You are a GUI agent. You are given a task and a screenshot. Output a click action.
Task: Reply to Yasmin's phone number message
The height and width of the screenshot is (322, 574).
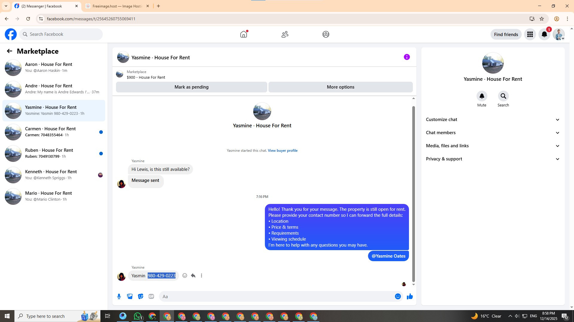tap(193, 275)
